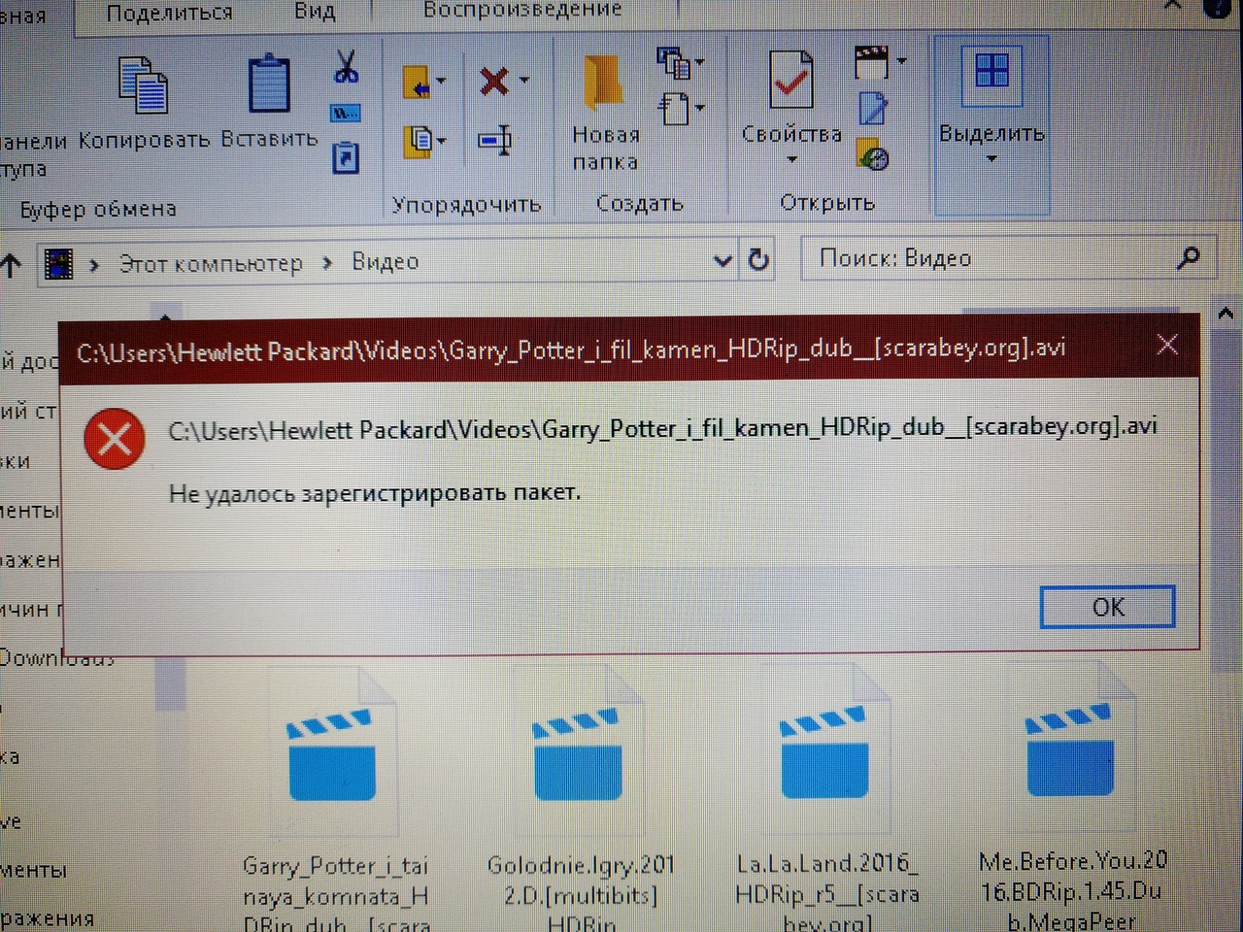Image resolution: width=1243 pixels, height=932 pixels.
Task: Expand the New item dropdown arrow
Action: click(x=699, y=62)
